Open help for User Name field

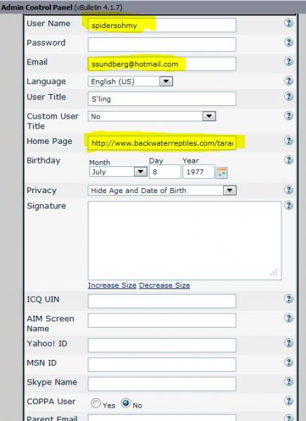288,23
